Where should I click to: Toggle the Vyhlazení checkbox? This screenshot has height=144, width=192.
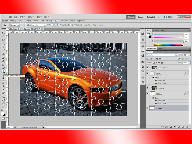74,25
